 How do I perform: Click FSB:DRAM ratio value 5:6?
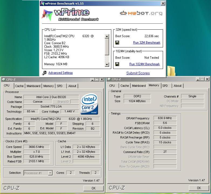(x=165, y=123)
